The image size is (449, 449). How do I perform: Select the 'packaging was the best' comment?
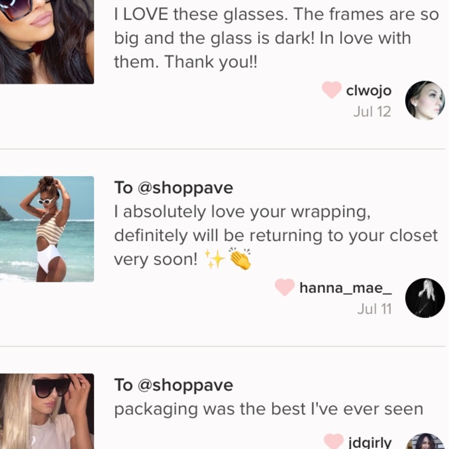coord(269,409)
